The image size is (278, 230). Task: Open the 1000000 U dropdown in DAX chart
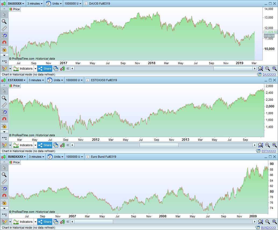pyautogui.click(x=73, y=3)
